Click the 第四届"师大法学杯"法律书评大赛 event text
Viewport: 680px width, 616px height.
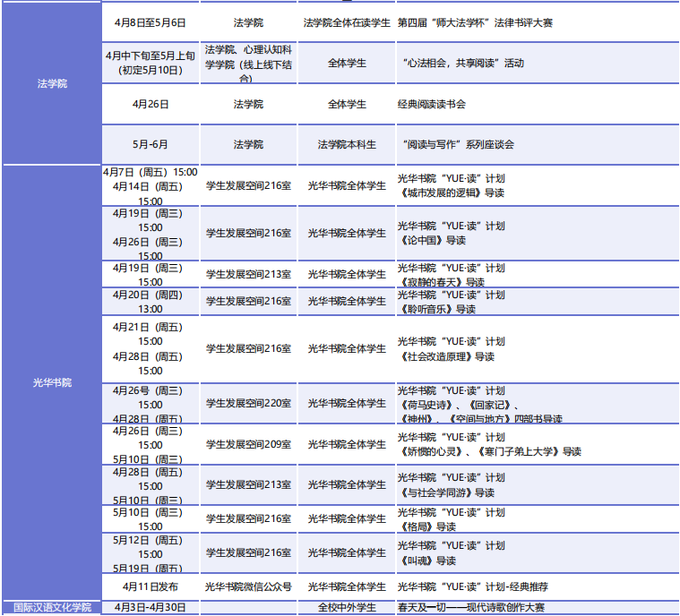pyautogui.click(x=475, y=22)
